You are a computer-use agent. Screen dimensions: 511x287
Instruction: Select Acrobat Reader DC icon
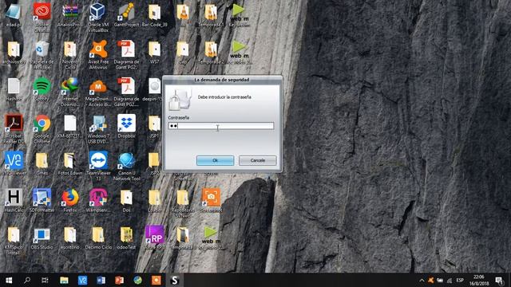14,129
